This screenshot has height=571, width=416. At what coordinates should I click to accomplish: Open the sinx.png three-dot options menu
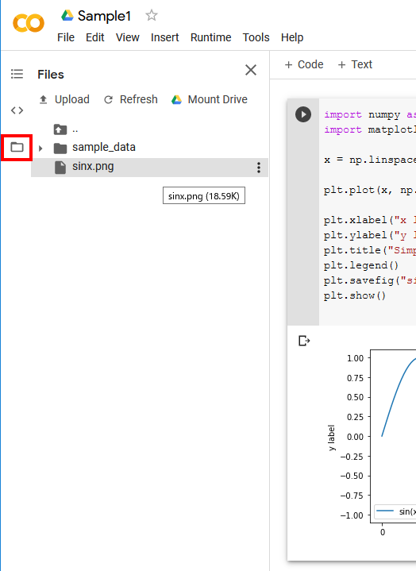258,168
